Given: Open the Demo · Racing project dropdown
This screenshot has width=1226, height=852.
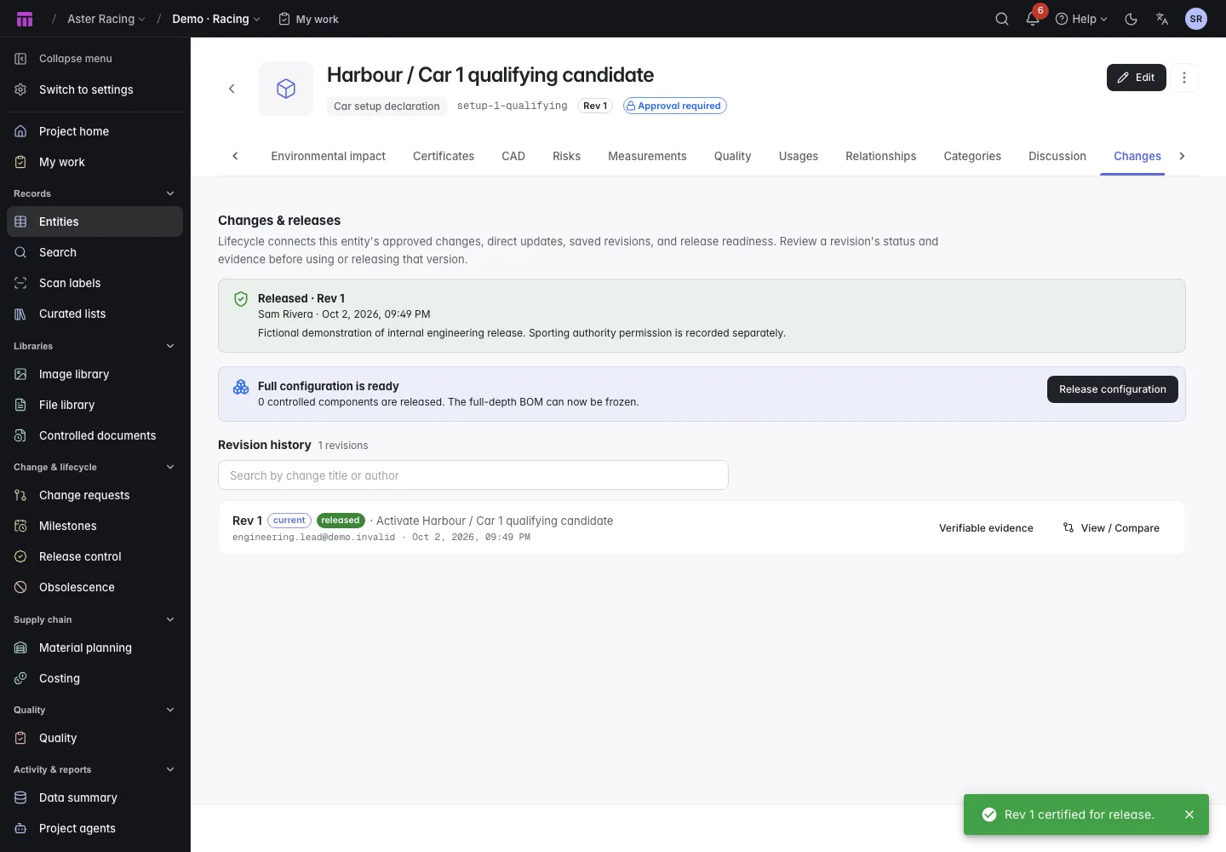Looking at the screenshot, I should (x=216, y=19).
